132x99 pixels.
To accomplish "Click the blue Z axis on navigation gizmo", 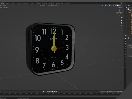I will pyautogui.click(x=119, y=10).
